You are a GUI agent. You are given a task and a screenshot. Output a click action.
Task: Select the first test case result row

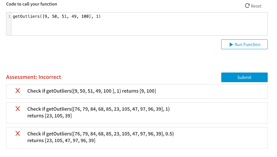(137, 91)
